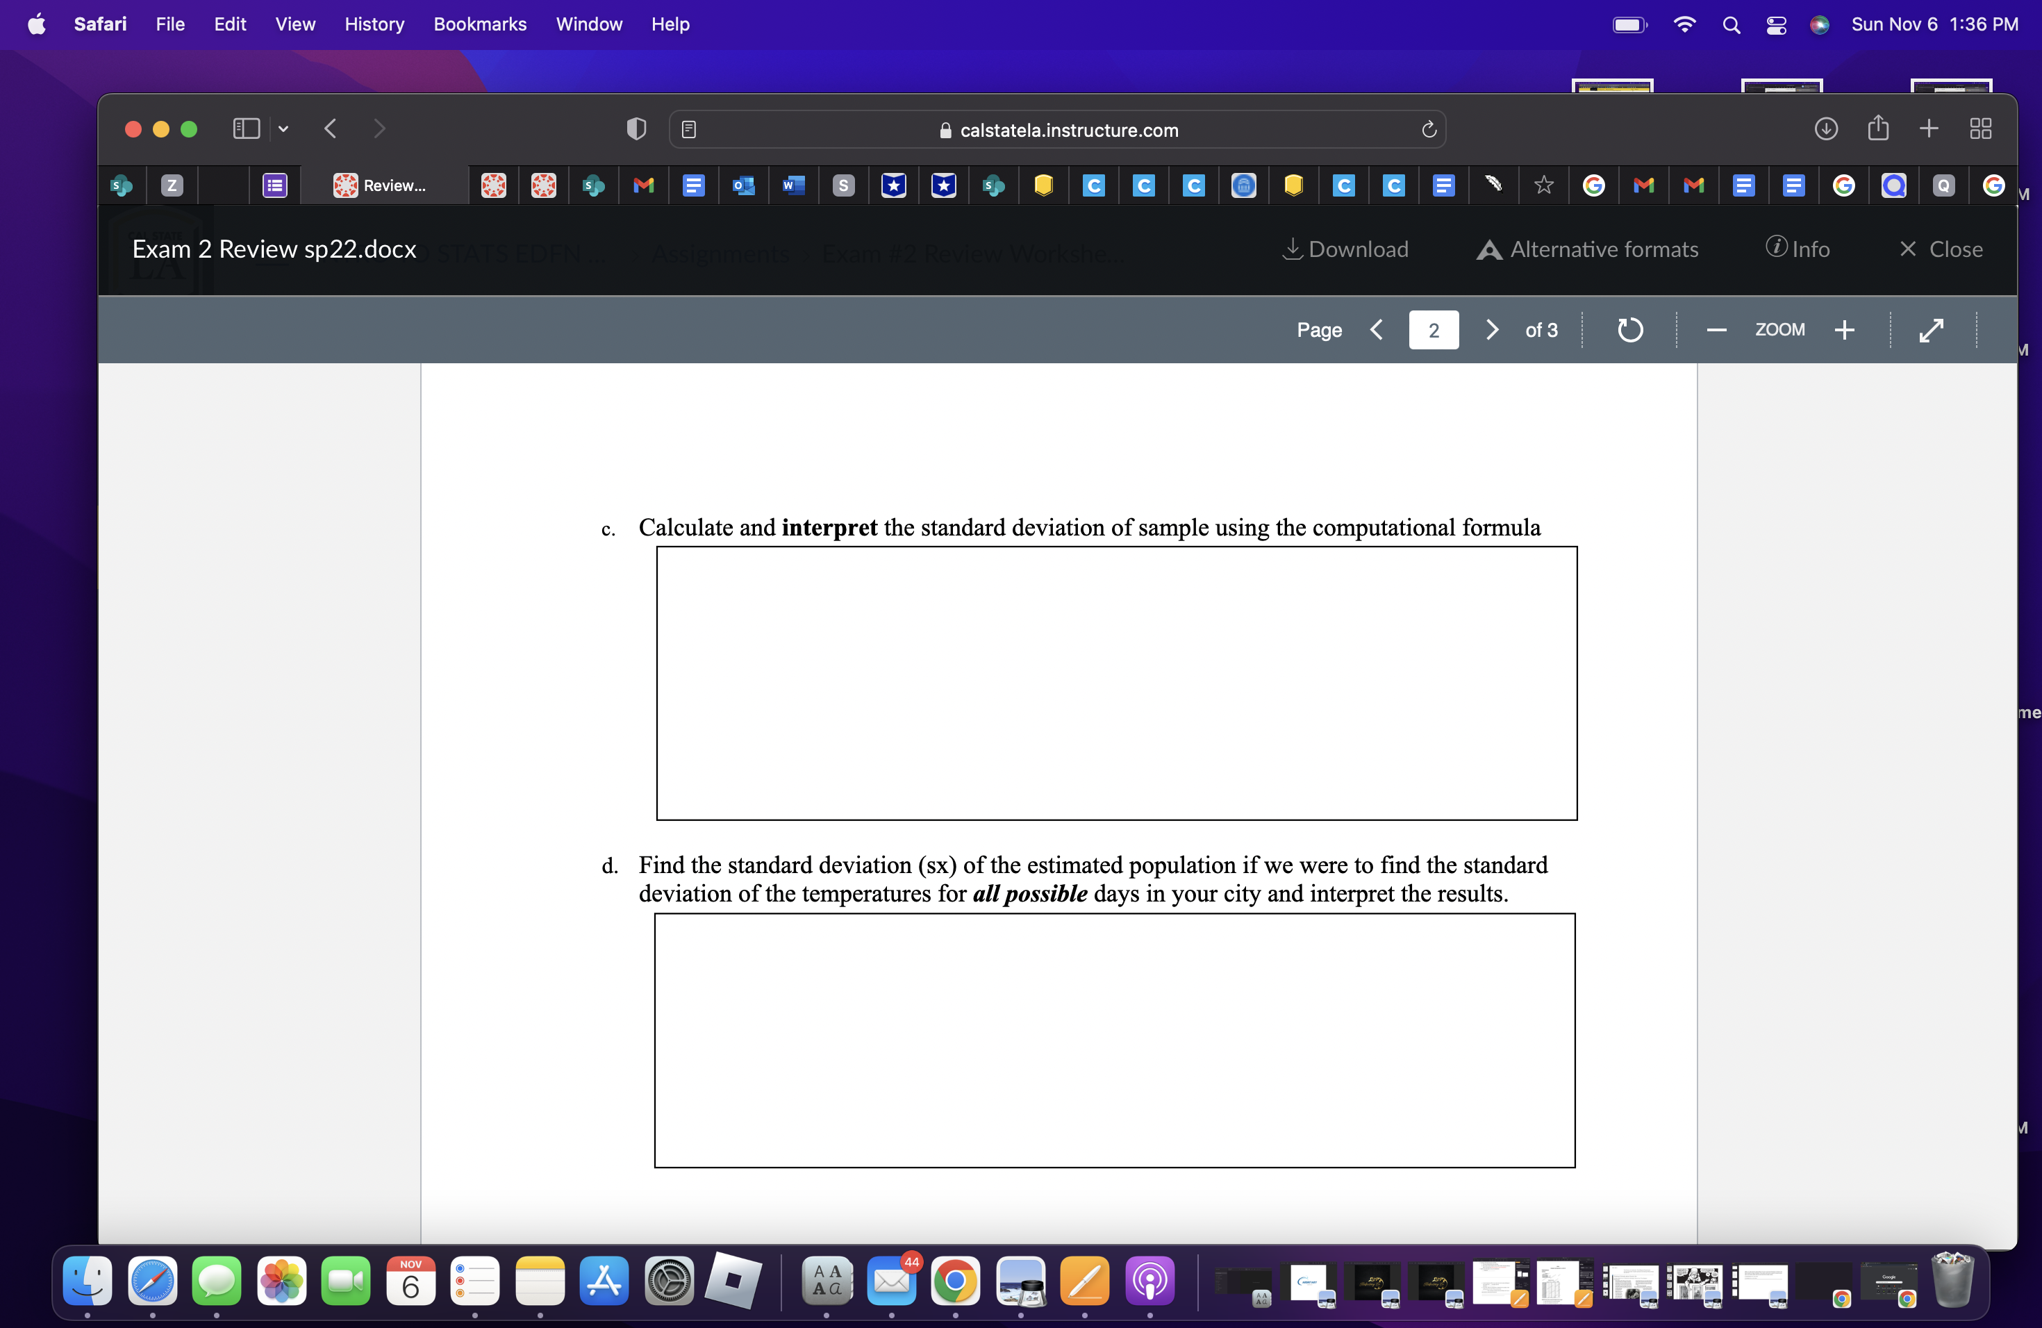Share the current page

click(1879, 128)
